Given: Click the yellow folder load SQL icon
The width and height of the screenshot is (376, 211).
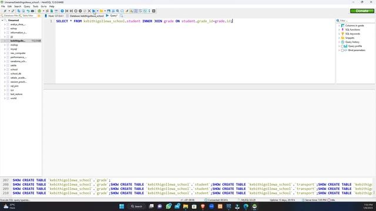Looking at the screenshot, I should click(x=102, y=11).
